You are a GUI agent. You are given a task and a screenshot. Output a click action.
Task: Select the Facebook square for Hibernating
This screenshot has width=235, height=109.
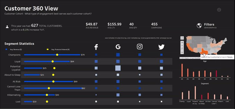tap(96, 95)
